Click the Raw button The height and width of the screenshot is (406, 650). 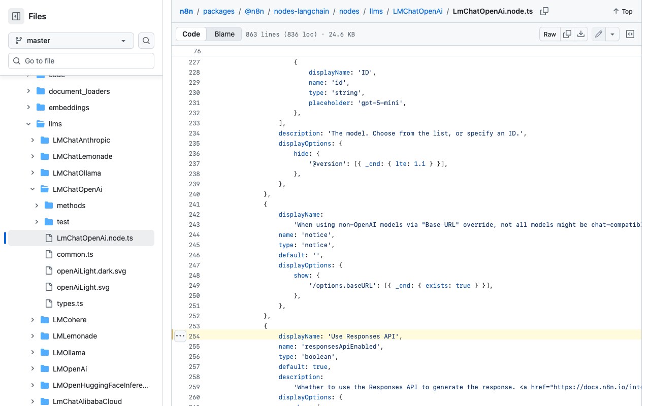click(x=550, y=34)
